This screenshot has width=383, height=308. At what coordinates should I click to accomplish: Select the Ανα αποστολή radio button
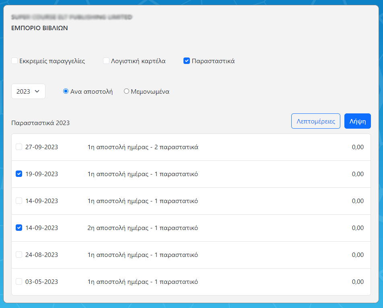pyautogui.click(x=66, y=91)
